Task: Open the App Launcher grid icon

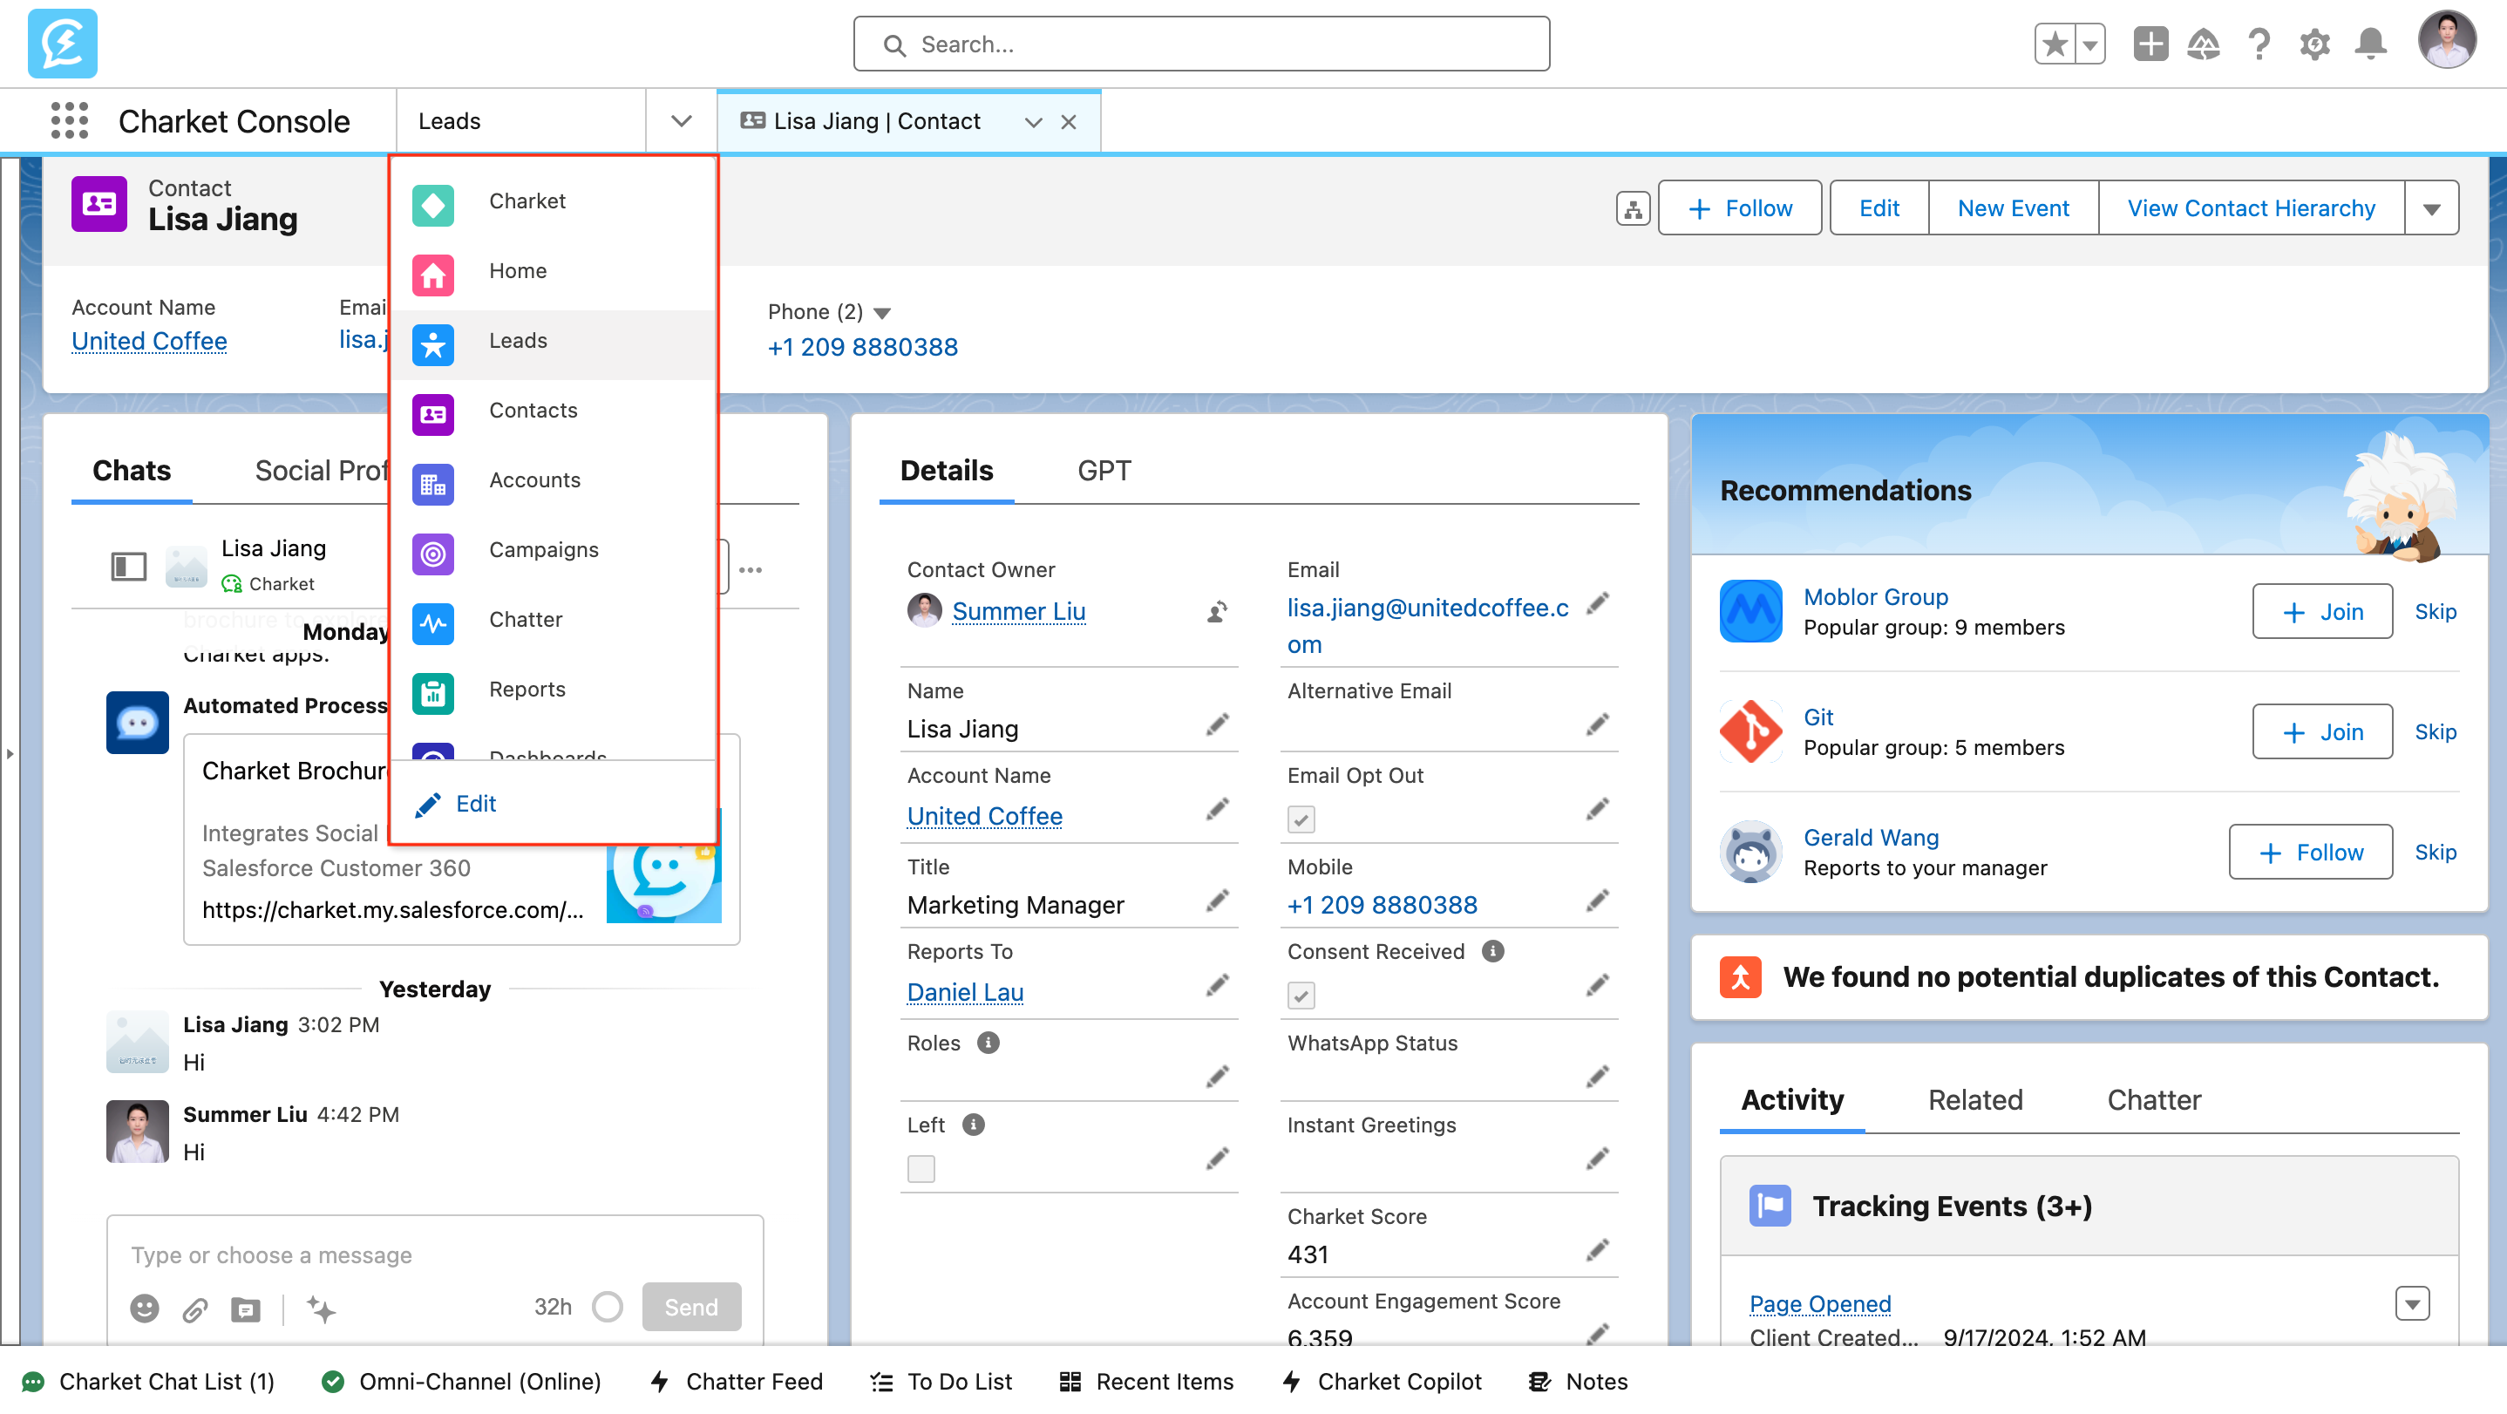Action: (x=69, y=120)
